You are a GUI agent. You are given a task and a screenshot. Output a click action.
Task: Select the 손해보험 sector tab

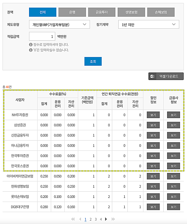point(161,12)
